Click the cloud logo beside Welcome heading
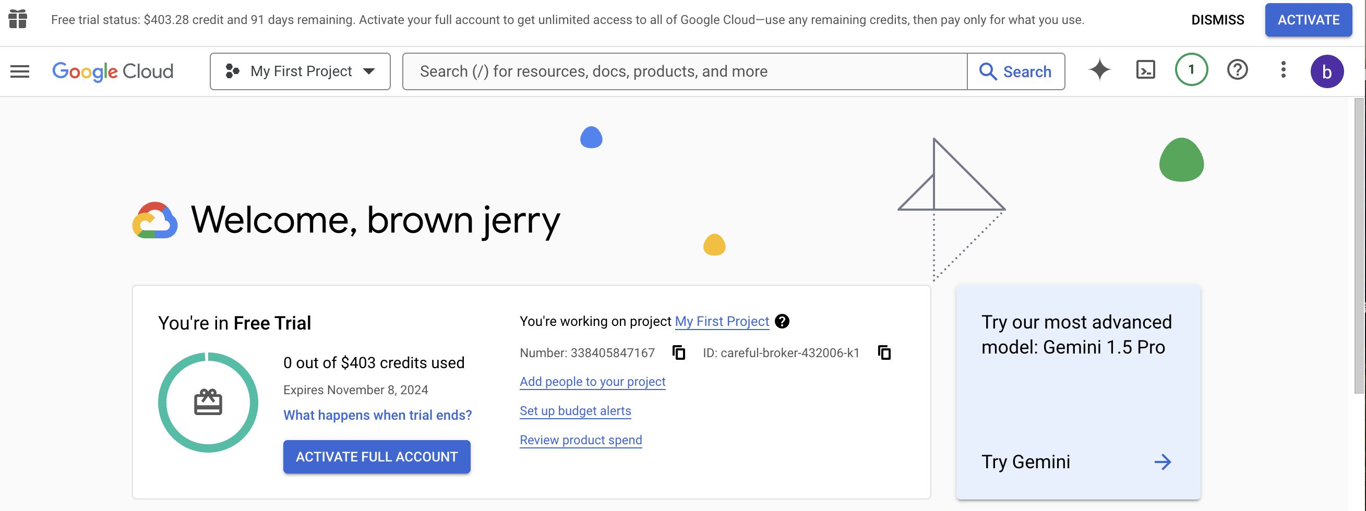Screen dimensions: 1366x511 [155, 220]
